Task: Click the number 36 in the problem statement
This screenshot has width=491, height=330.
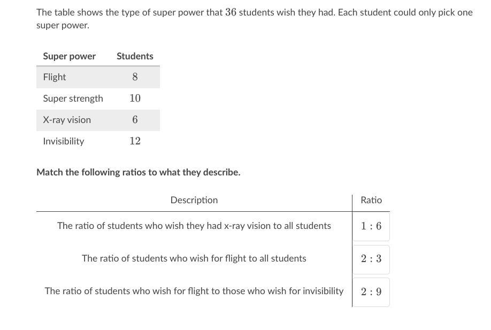Action: click(x=231, y=12)
